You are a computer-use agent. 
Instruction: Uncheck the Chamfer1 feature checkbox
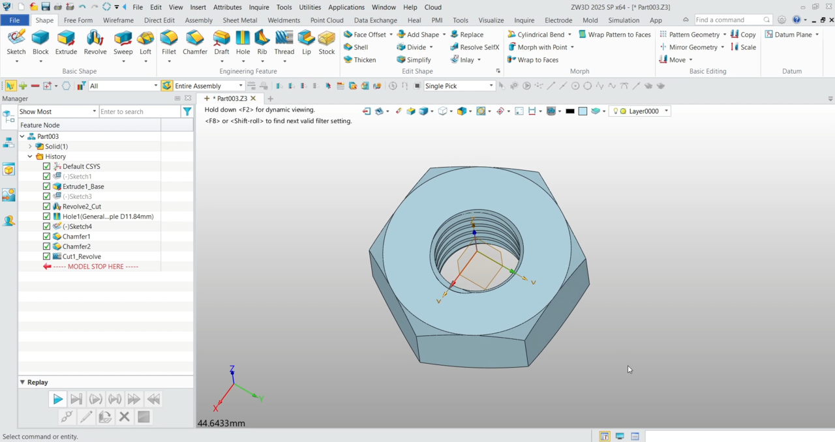pyautogui.click(x=46, y=237)
